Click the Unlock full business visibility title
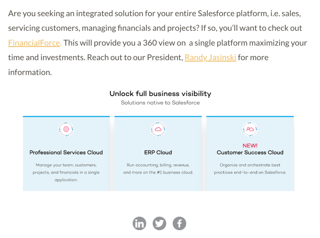The width and height of the screenshot is (320, 238). pyautogui.click(x=160, y=94)
